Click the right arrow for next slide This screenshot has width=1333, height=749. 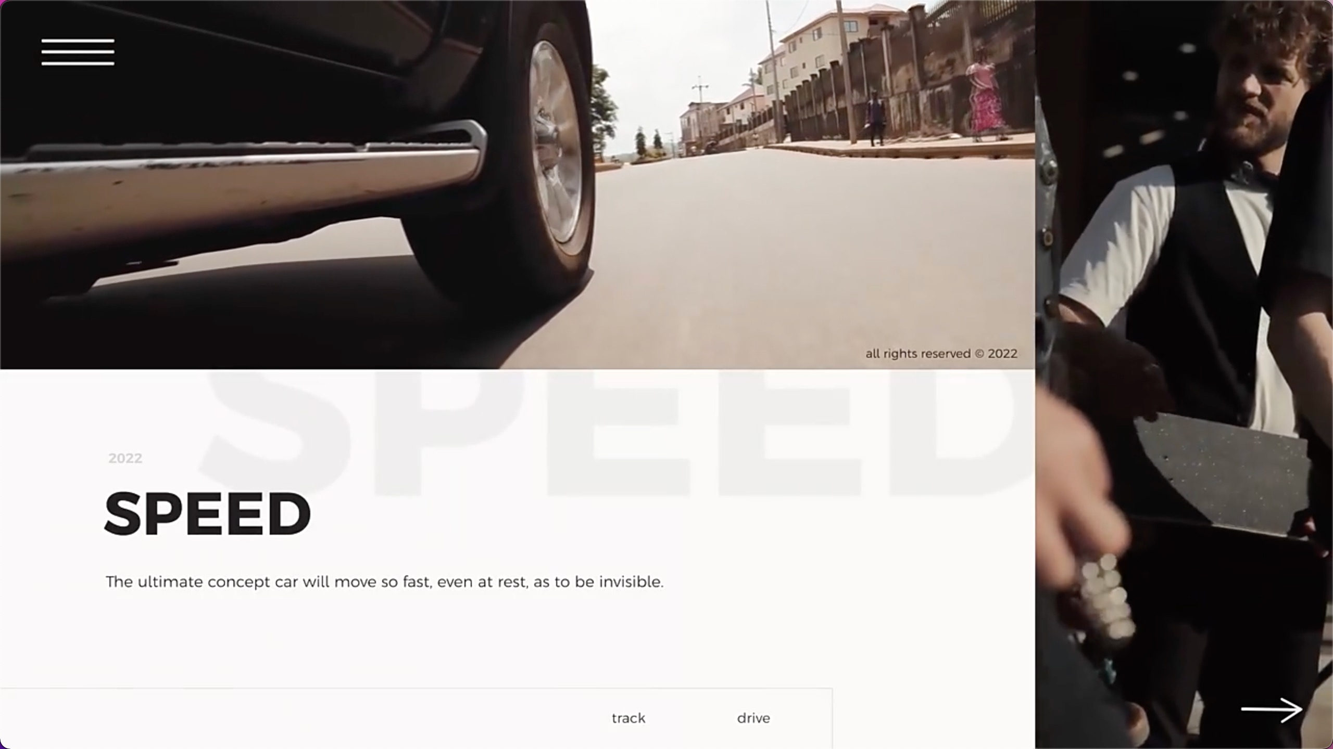tap(1272, 710)
